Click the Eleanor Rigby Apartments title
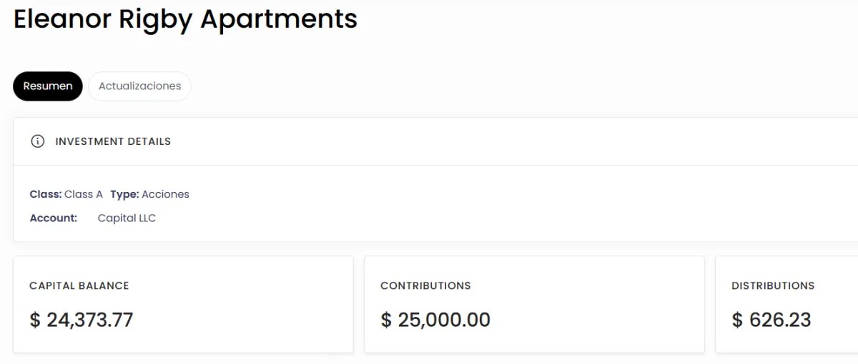 point(185,19)
